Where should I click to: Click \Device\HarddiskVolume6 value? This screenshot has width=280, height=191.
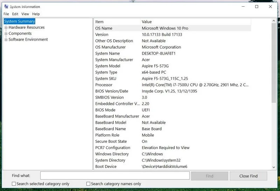(164, 167)
